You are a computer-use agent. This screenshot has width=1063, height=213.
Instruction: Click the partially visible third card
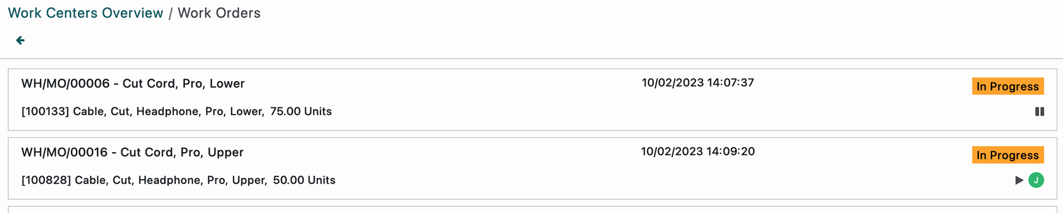532,210
